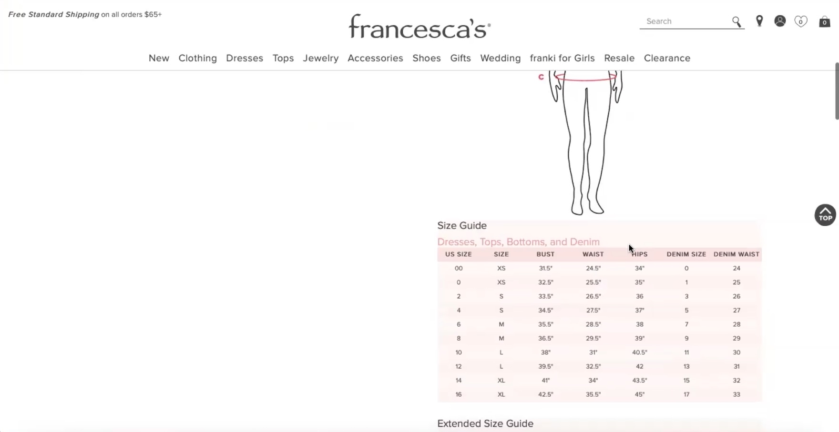Screen dimensions: 839x432
Task: Select the Dresses navigation item
Action: 245,58
